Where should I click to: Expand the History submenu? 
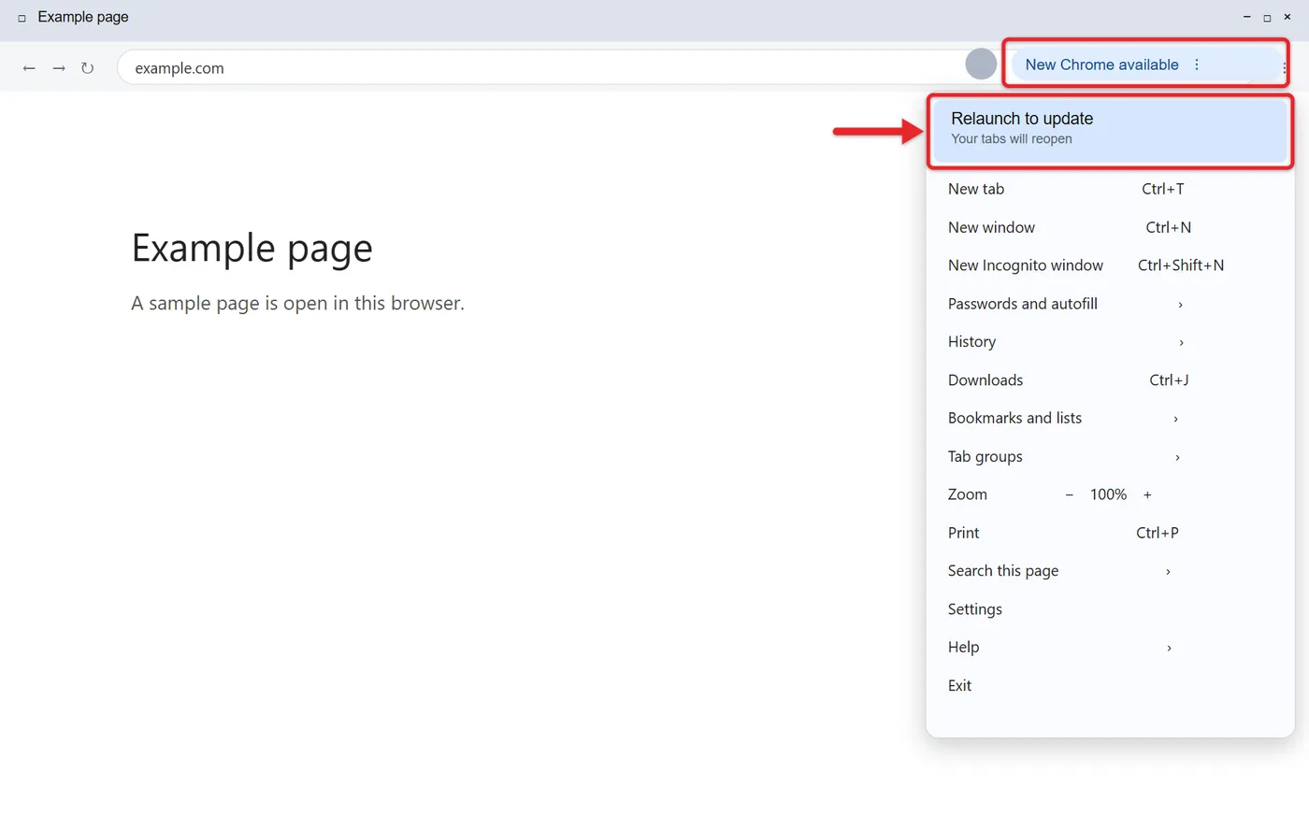click(x=1110, y=342)
